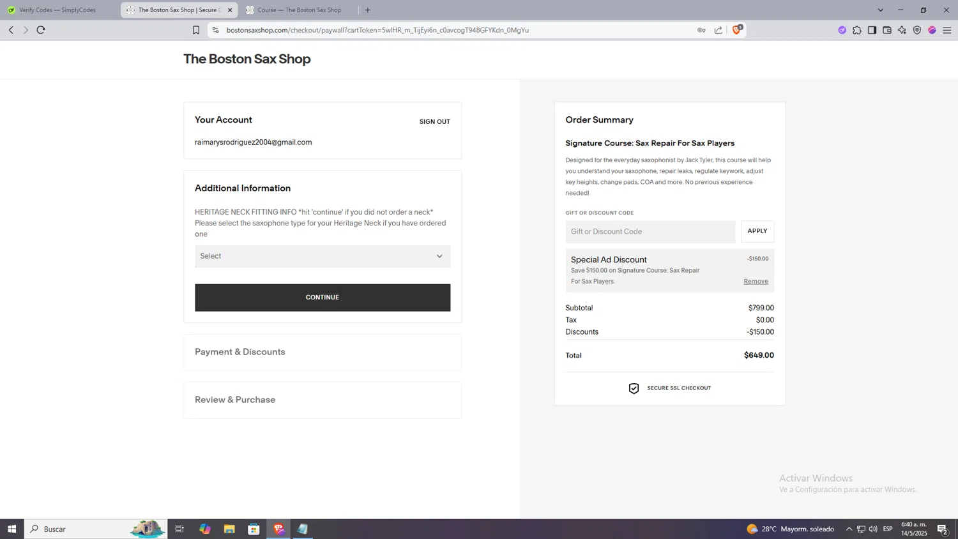This screenshot has width=958, height=539.
Task: Open the Notepad taskbar icon
Action: click(x=303, y=529)
